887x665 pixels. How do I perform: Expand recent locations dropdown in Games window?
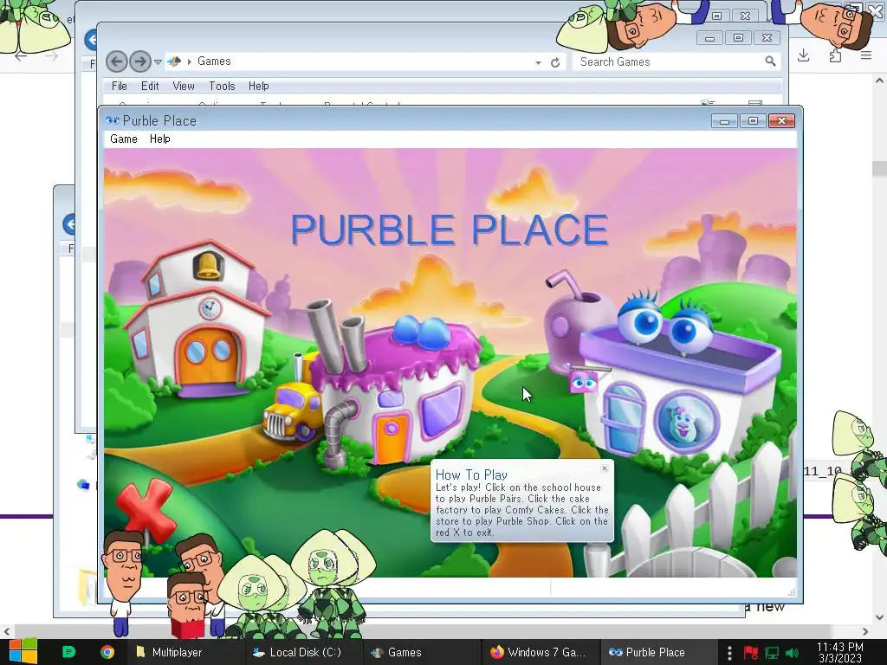click(159, 61)
